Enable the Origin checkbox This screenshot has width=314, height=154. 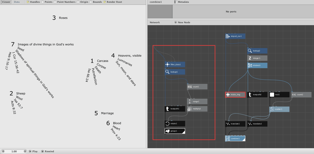78,2
